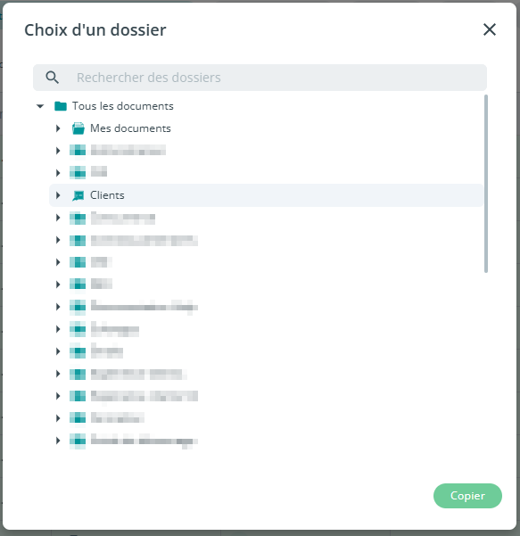Select Tous les documents root folder
Screen dimensions: 520x536
pyautogui.click(x=123, y=106)
